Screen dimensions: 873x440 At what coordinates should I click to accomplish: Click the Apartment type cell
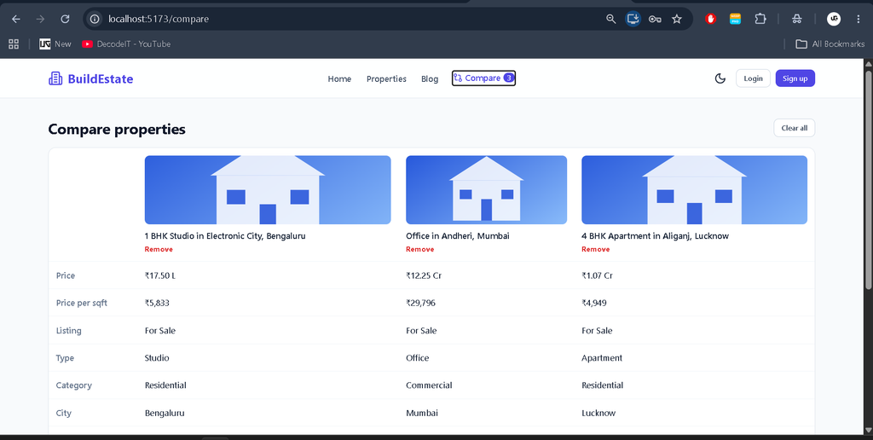click(x=603, y=358)
